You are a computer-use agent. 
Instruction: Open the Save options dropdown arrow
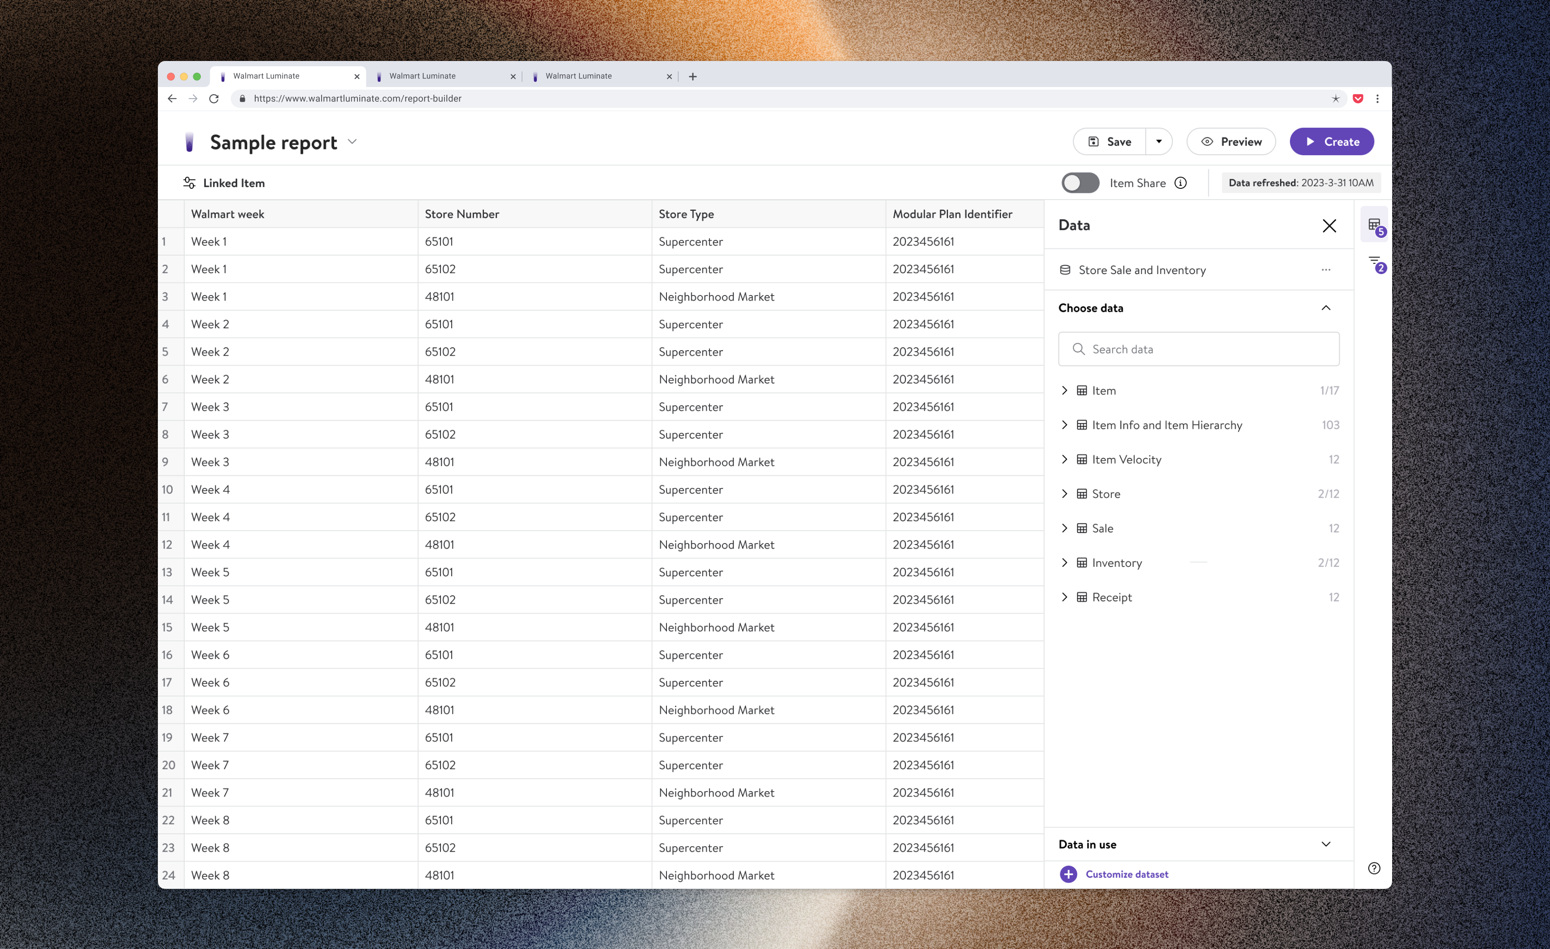click(x=1159, y=142)
